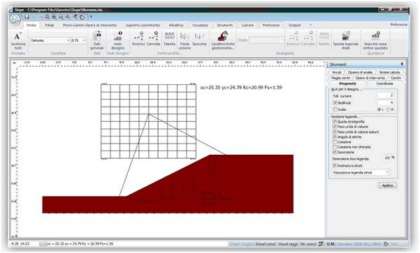This screenshot has width=420, height=253.
Task: Open the Tahoma font dropdown
Action: (x=68, y=40)
